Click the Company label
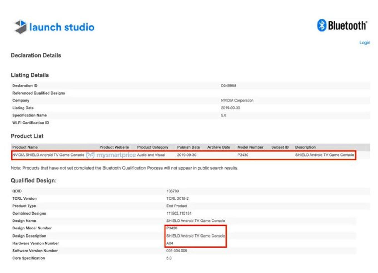Screen dimensions: 378x273 point(21,101)
